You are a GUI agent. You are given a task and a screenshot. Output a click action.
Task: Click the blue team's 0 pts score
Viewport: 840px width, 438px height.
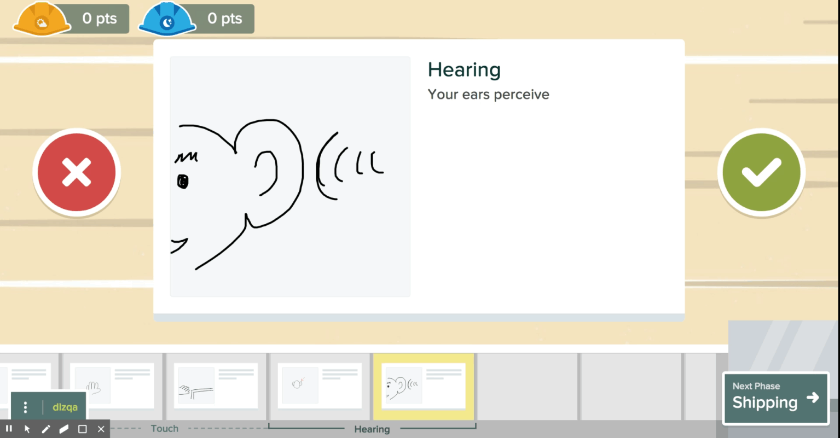225,19
